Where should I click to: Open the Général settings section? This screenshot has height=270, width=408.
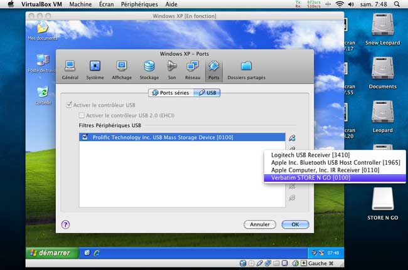(70, 70)
